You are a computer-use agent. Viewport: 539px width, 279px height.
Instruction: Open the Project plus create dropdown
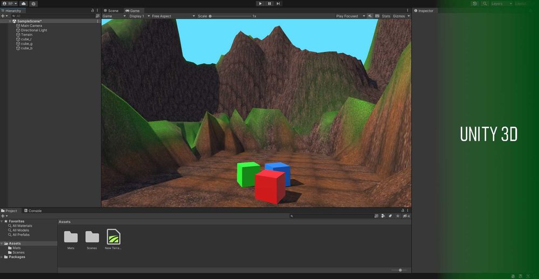[4, 216]
